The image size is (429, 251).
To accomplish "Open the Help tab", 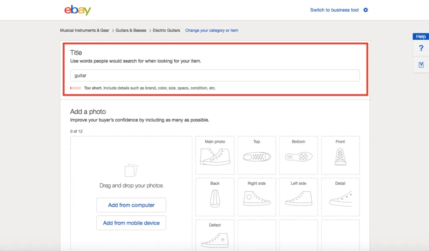I will [420, 36].
